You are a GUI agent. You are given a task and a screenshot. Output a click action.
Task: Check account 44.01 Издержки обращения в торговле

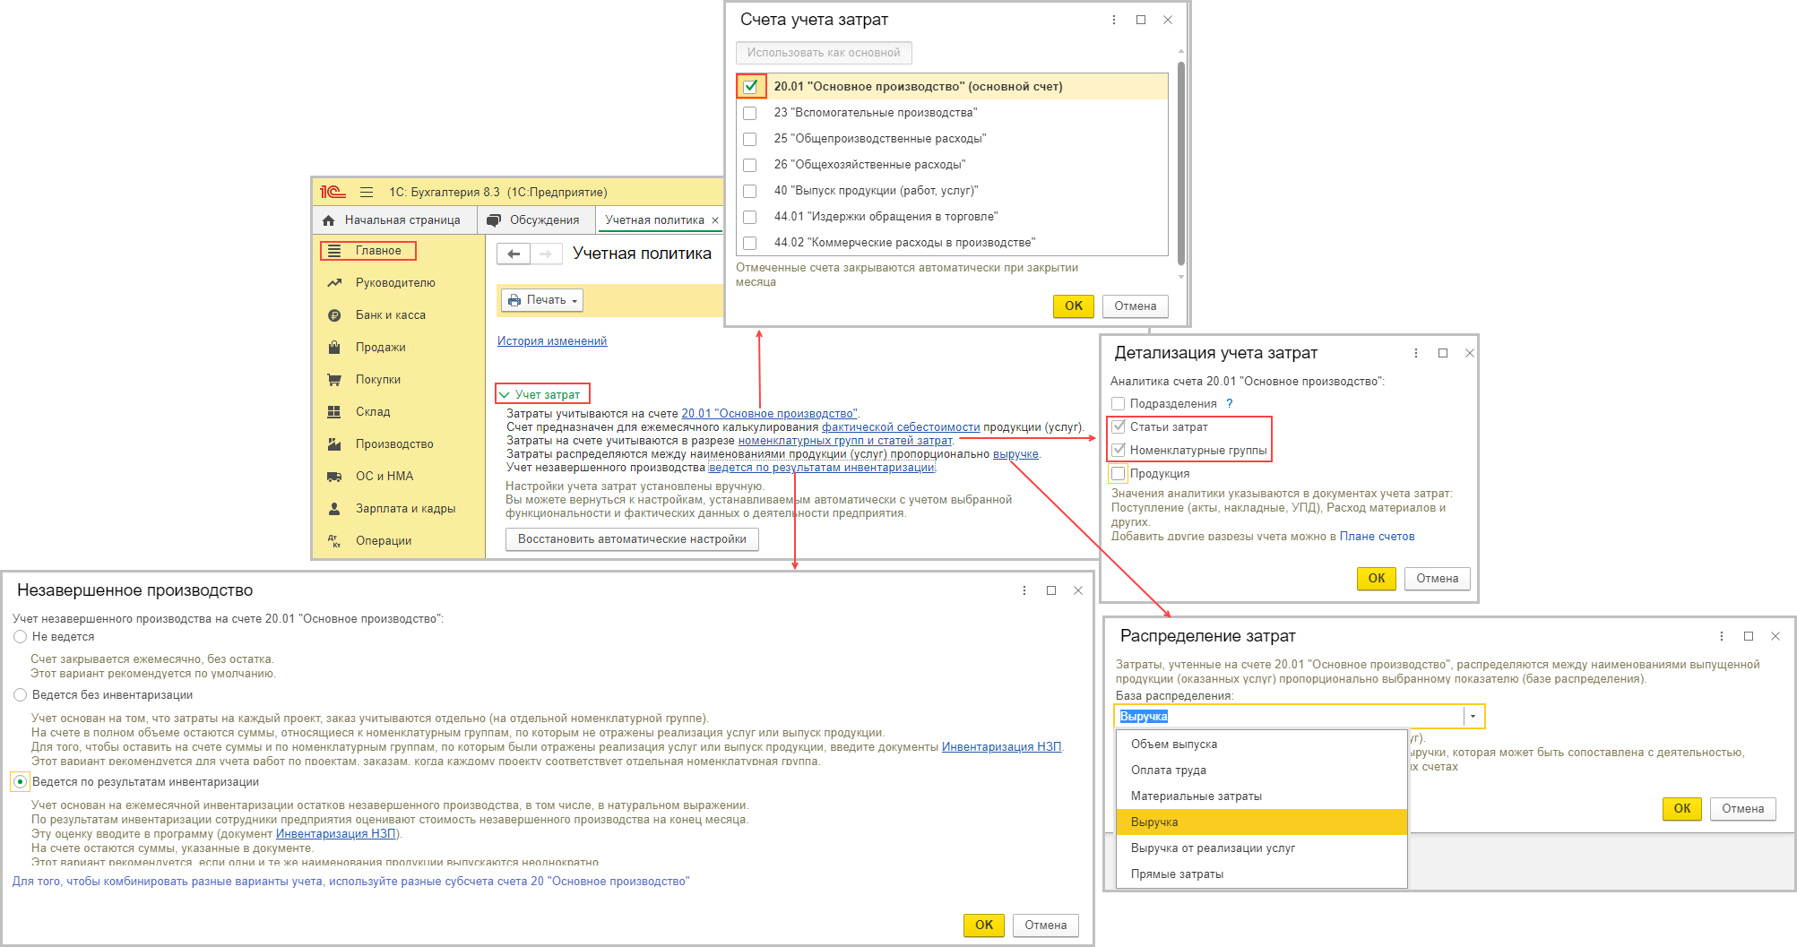(x=750, y=217)
